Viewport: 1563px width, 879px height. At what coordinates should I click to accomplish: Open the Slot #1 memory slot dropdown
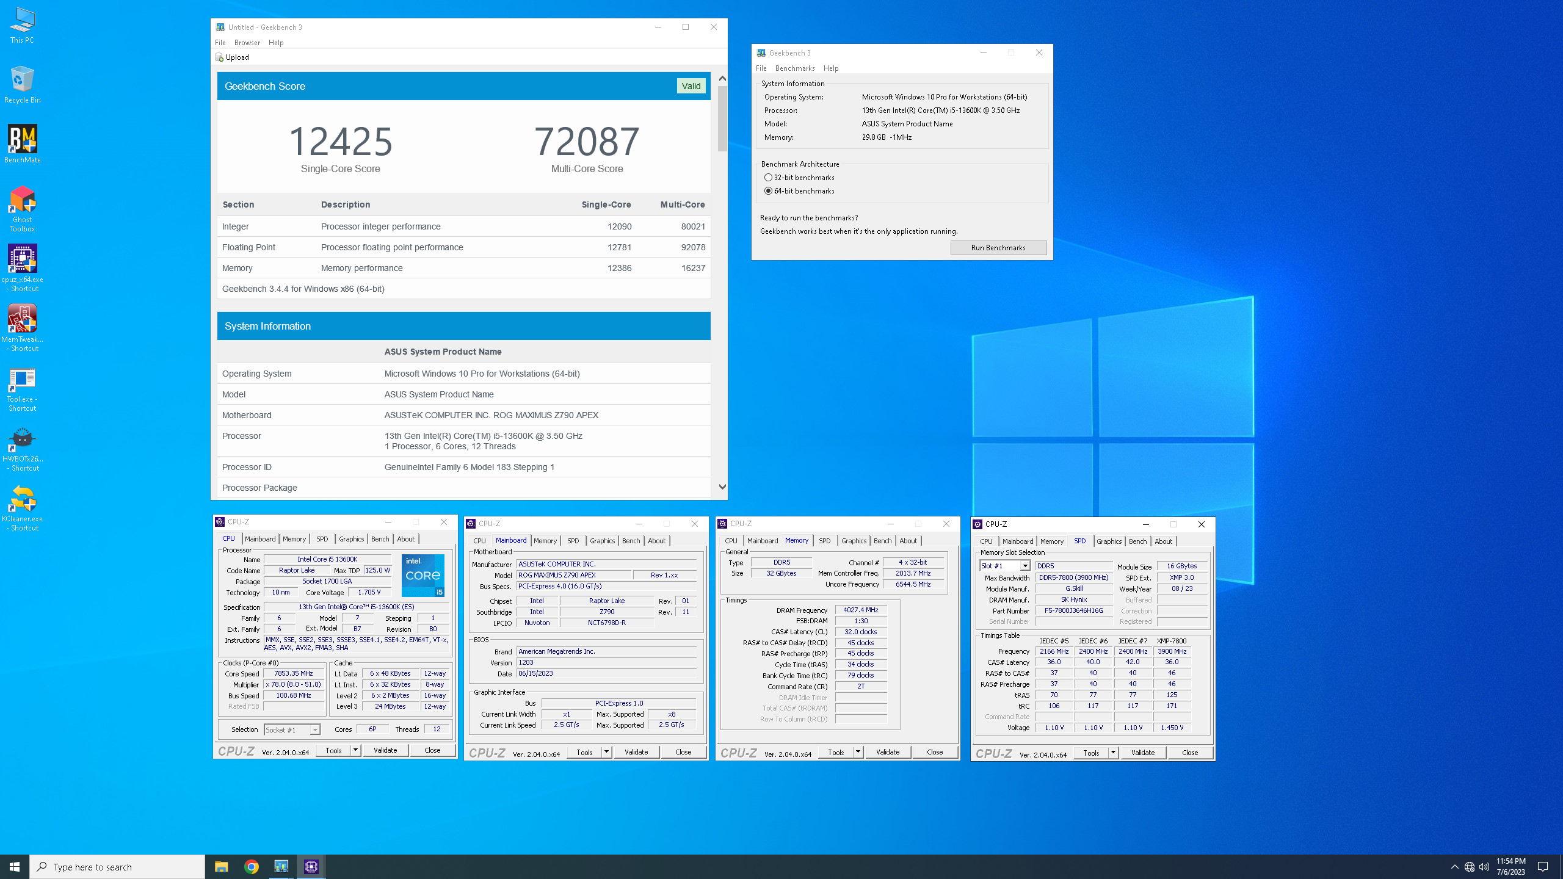click(1025, 566)
